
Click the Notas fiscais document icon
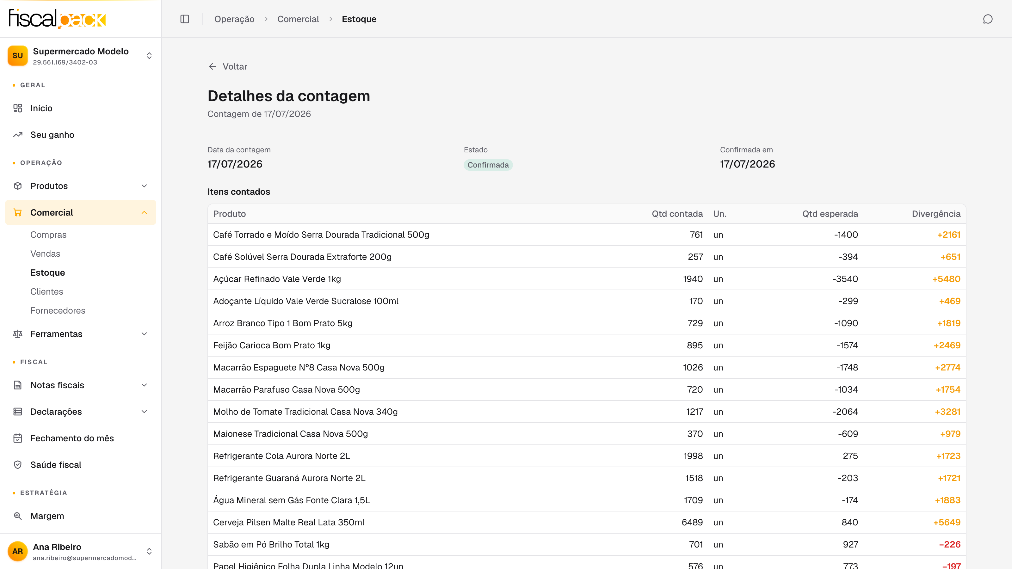point(18,385)
